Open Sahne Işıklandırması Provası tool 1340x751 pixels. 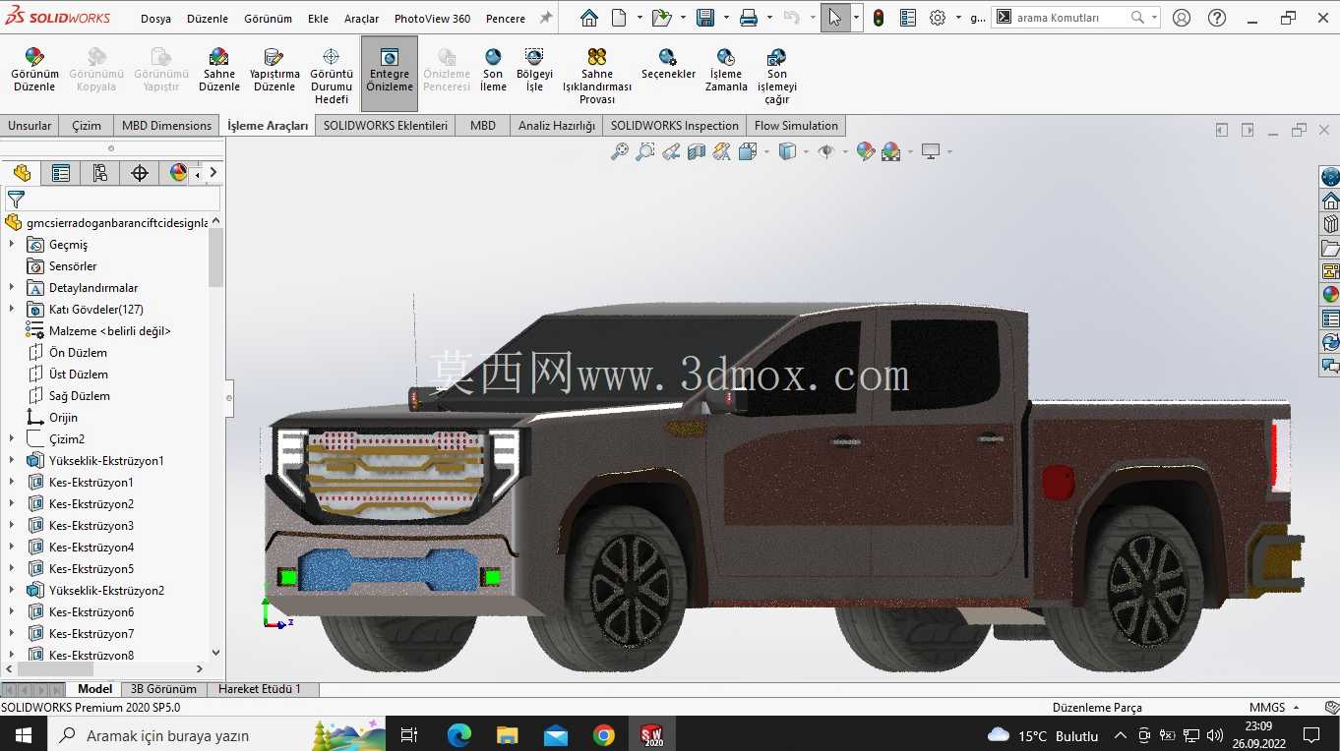pyautogui.click(x=597, y=76)
